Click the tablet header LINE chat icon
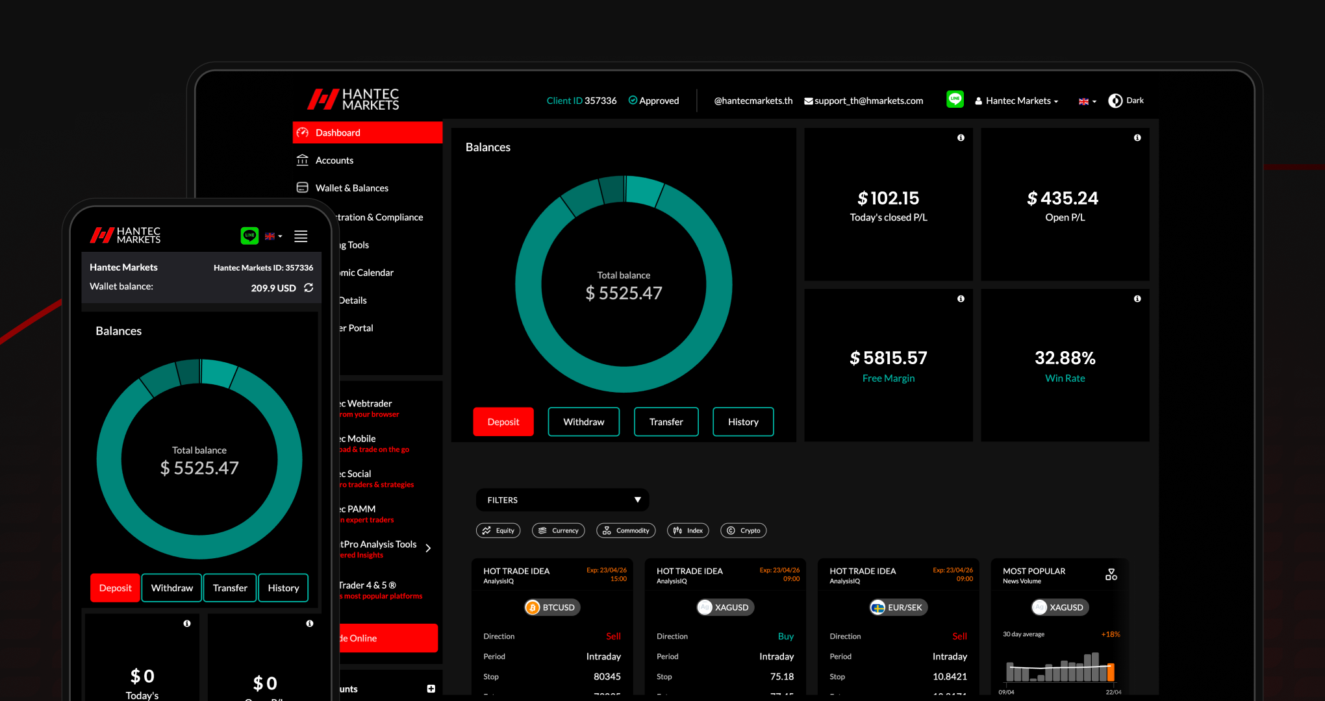The height and width of the screenshot is (701, 1325). click(x=955, y=99)
